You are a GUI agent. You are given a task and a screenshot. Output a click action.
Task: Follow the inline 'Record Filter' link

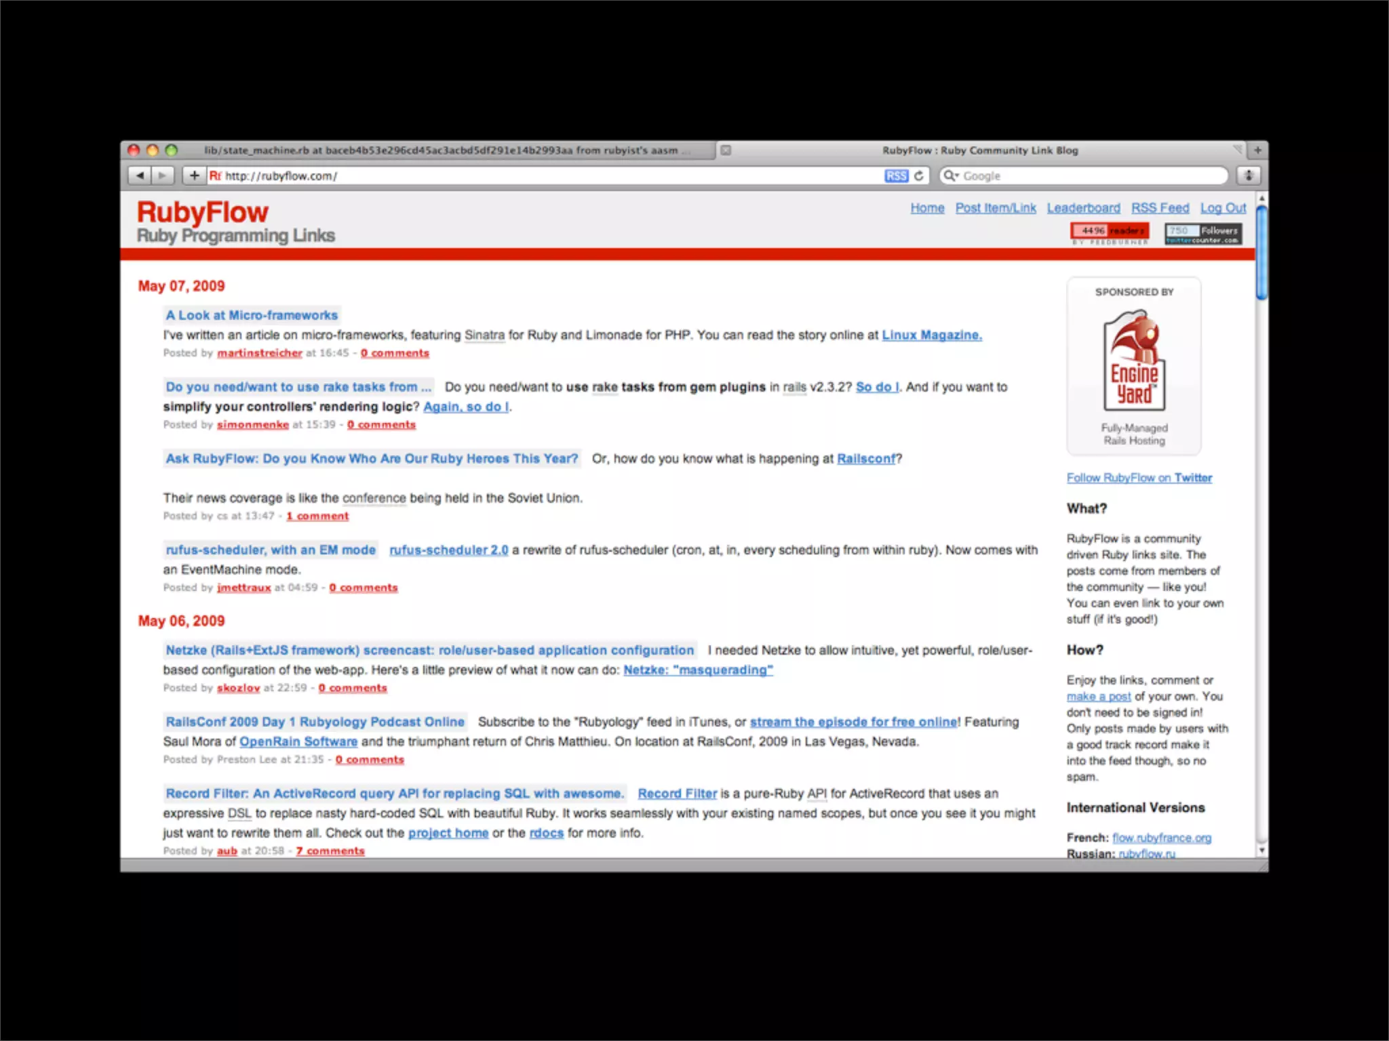coord(677,794)
